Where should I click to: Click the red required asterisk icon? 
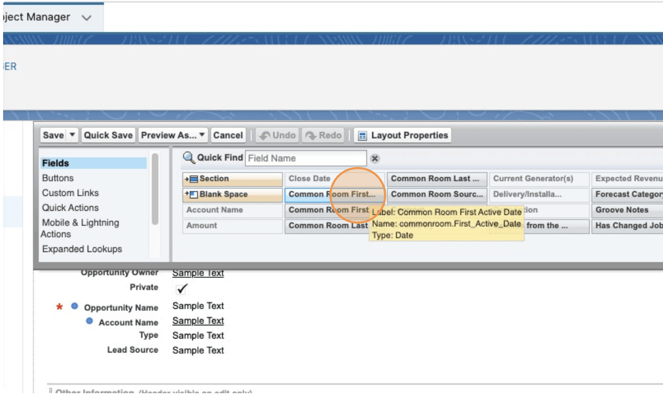tap(59, 308)
